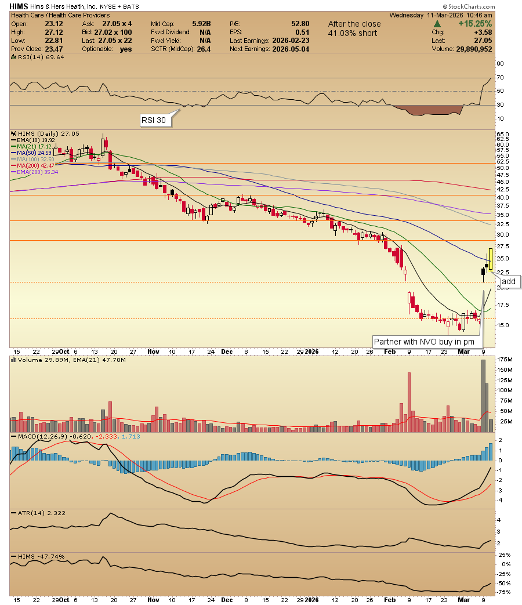Click the 'After the close' annotation

click(x=354, y=24)
